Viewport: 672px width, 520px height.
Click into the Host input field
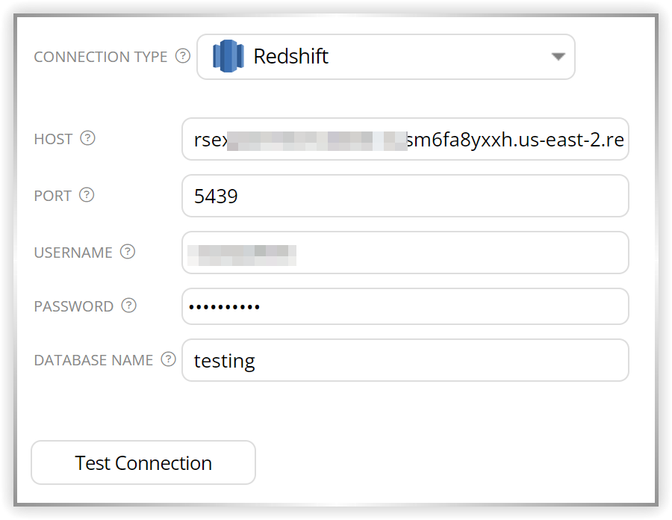click(405, 139)
